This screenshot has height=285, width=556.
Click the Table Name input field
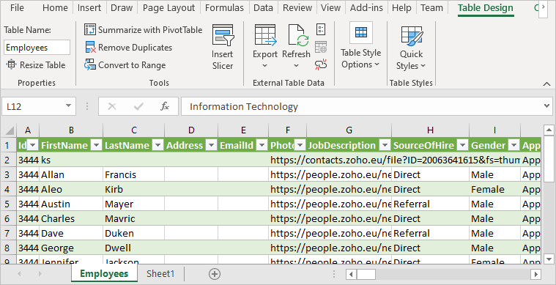point(37,48)
